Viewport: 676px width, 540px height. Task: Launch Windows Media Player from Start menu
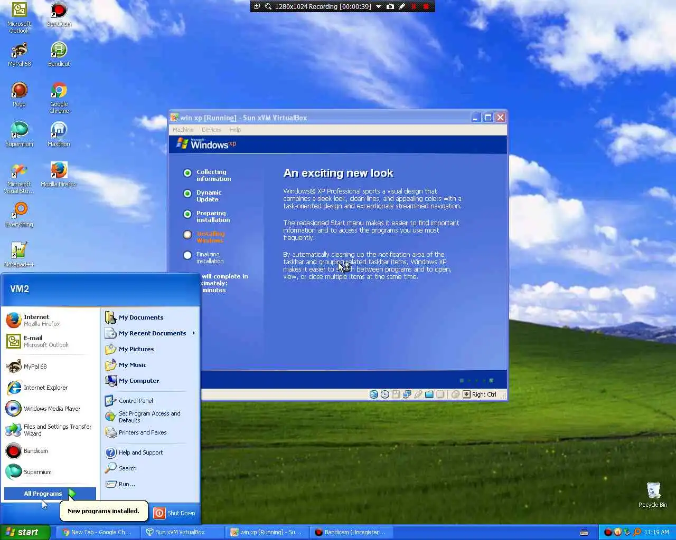[51, 409]
